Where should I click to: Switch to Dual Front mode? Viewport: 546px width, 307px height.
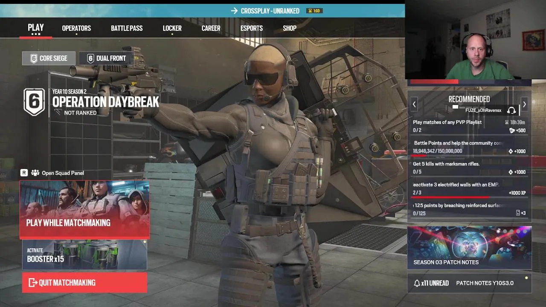click(106, 58)
